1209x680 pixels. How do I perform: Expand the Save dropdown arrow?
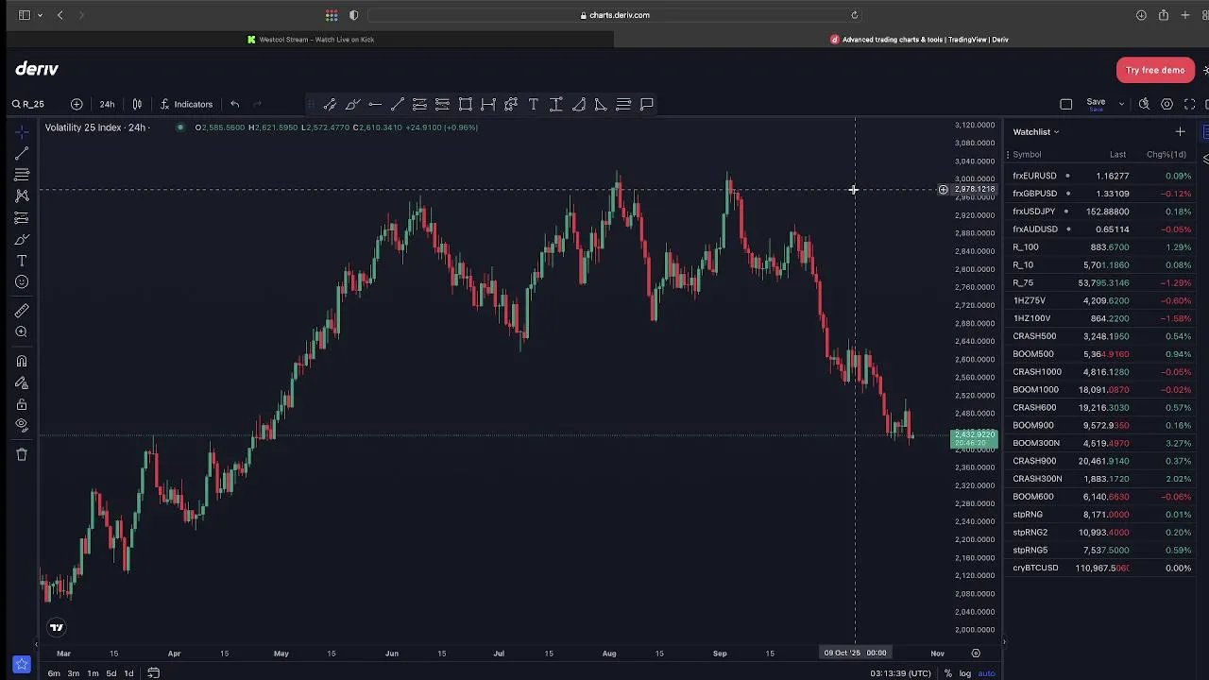1121,104
